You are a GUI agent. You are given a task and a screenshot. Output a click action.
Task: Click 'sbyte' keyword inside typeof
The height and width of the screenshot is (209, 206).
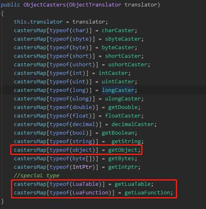tap(81, 39)
